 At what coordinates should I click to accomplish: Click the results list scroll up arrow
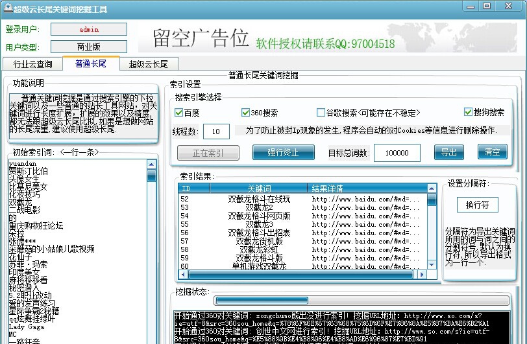click(432, 189)
